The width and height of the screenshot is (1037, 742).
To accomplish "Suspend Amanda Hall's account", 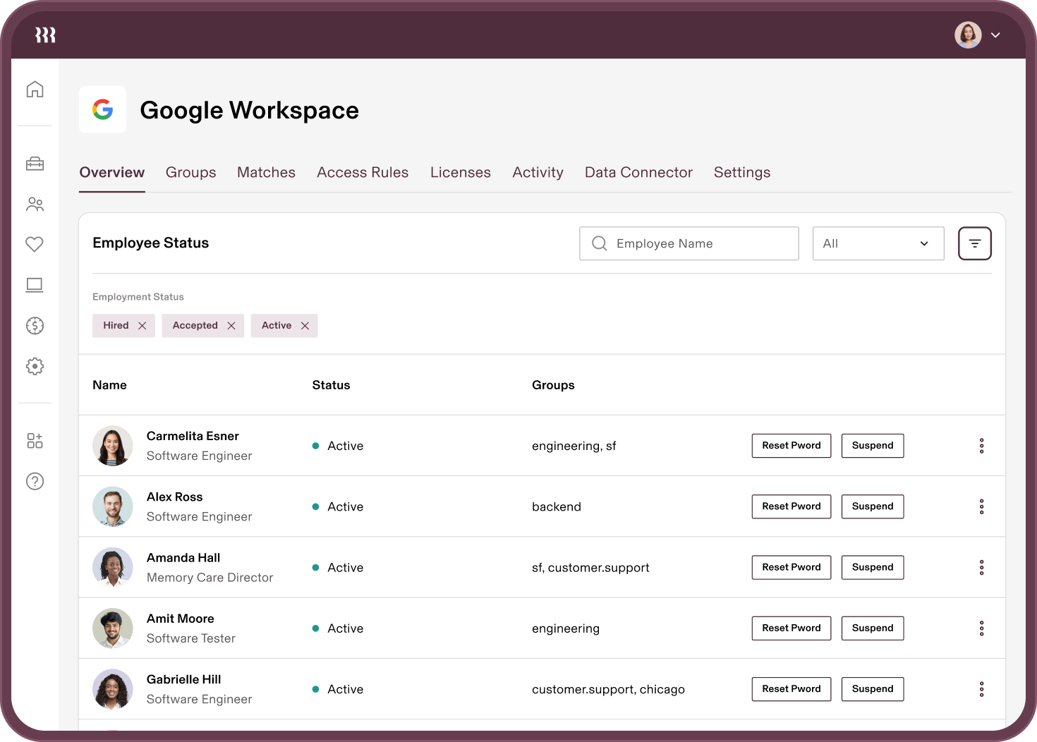I will pos(873,567).
